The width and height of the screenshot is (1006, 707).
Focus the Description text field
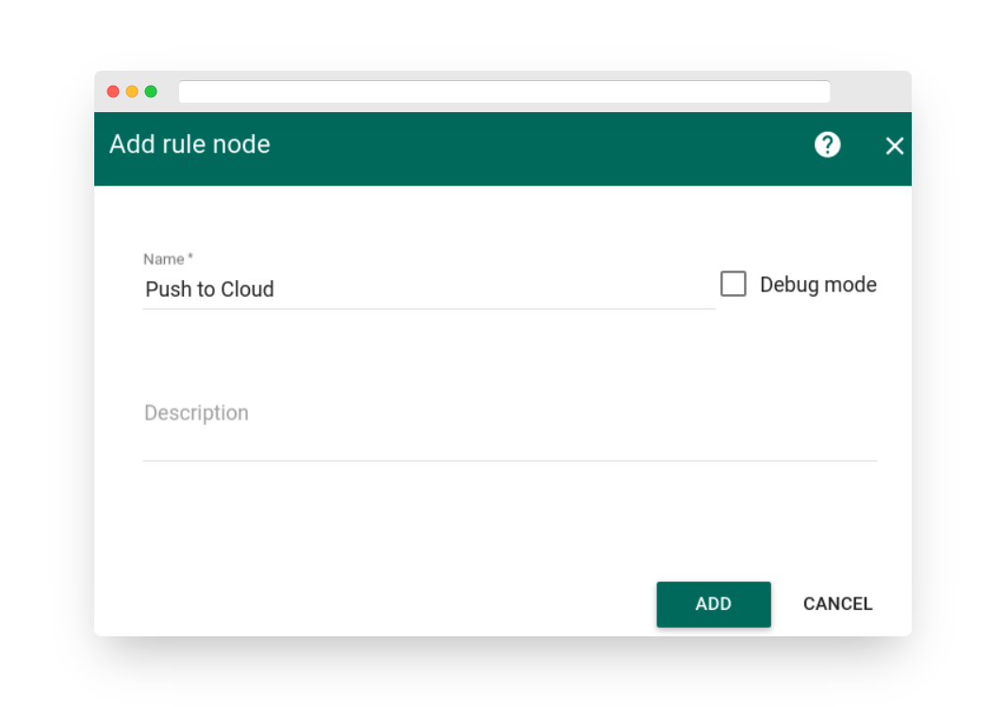(x=509, y=421)
